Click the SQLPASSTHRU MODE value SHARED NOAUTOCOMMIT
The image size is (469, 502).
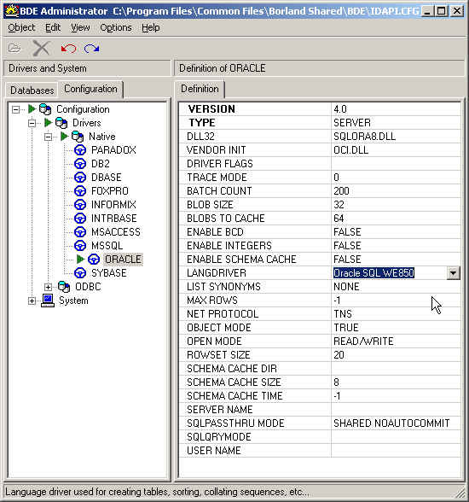click(391, 423)
